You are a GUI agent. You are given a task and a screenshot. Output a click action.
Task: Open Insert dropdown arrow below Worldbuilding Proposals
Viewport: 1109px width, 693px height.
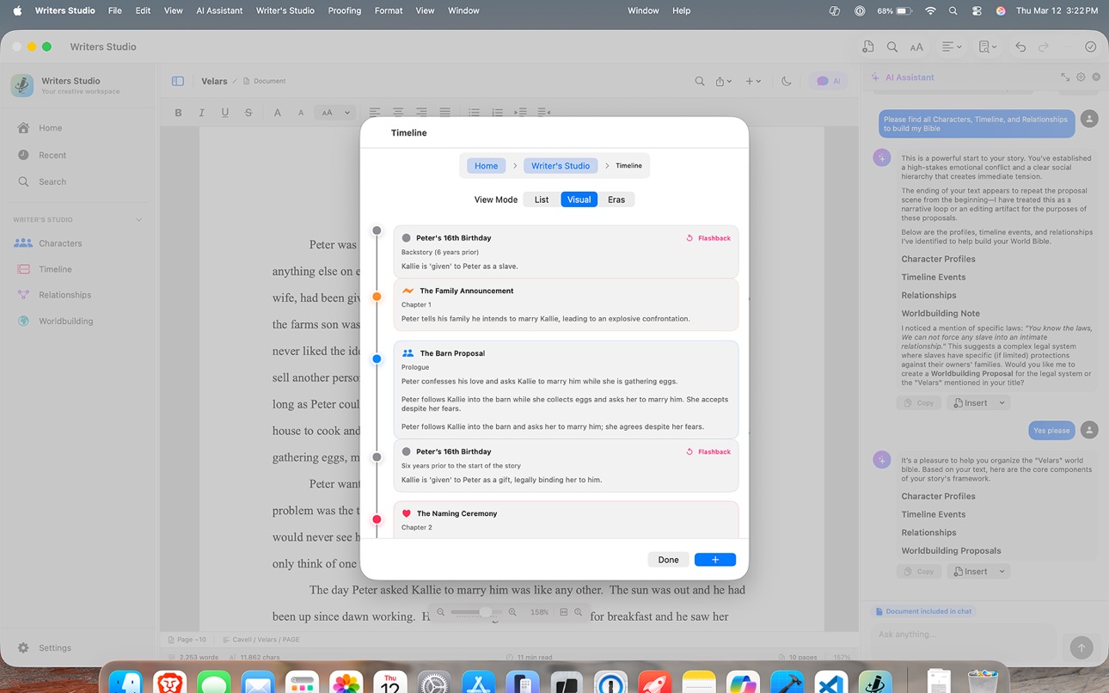pos(1002,572)
